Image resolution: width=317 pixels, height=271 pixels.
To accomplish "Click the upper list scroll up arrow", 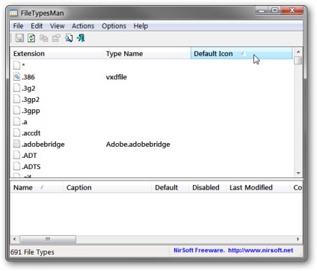I will point(298,52).
